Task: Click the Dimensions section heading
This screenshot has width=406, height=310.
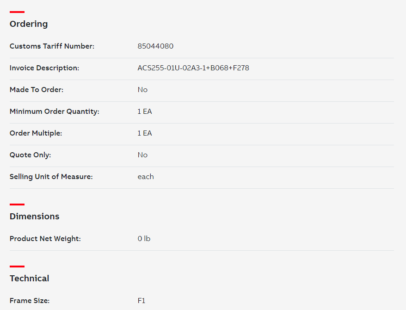Action: [34, 216]
